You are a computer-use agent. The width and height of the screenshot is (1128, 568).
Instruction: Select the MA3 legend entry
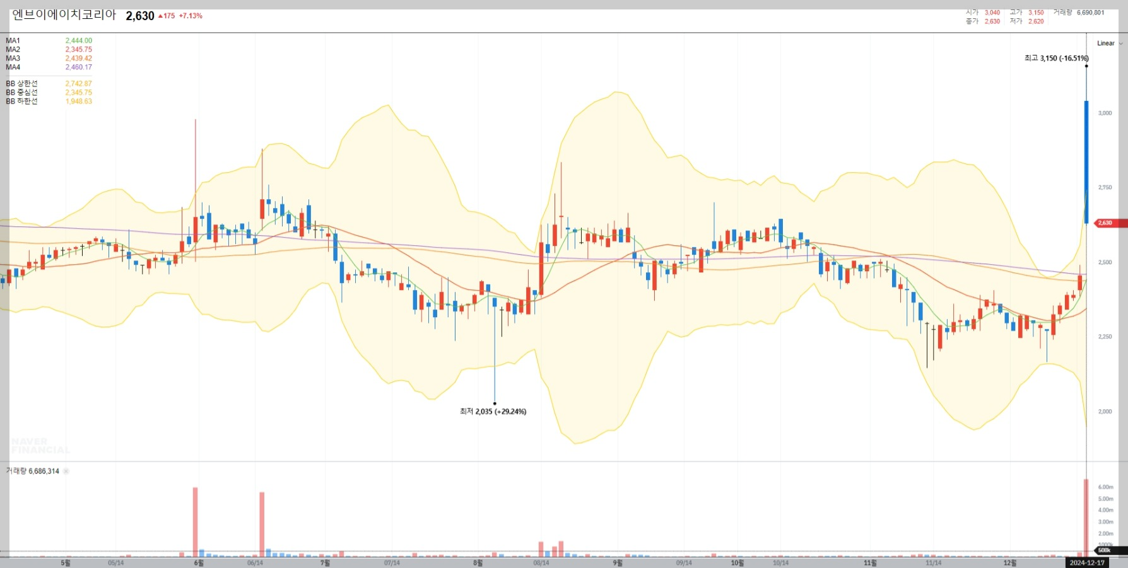click(49, 58)
